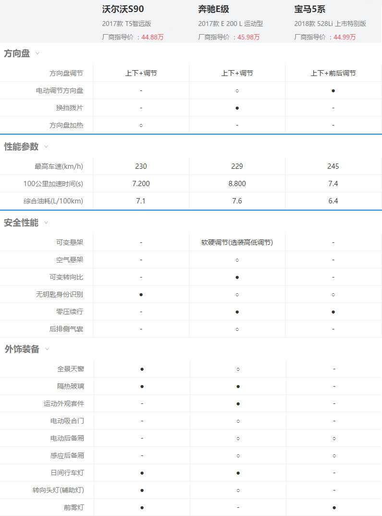Image resolution: width=382 pixels, height=516 pixels.
Task: Click the 上下+前后调节 cell
Action: point(333,73)
